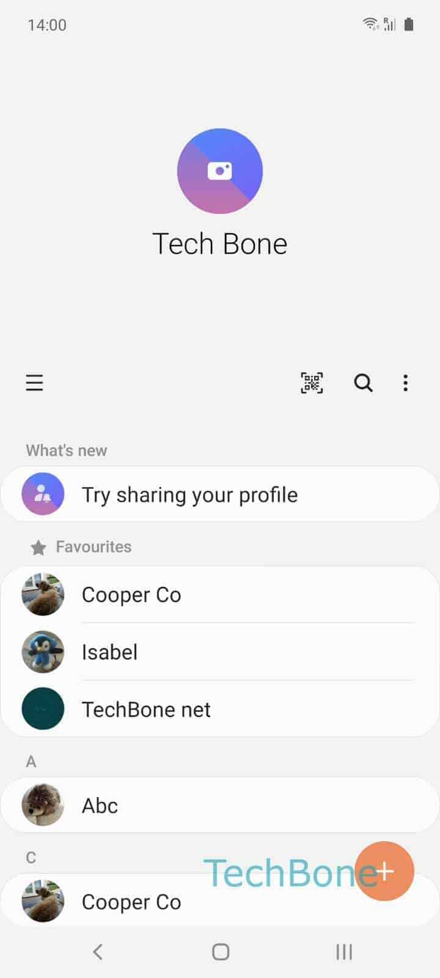Select TechBone net contact

tap(220, 709)
